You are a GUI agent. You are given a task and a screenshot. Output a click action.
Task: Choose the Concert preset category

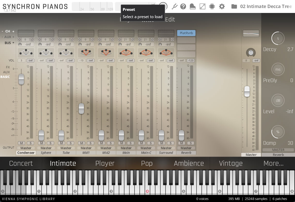coord(21,163)
